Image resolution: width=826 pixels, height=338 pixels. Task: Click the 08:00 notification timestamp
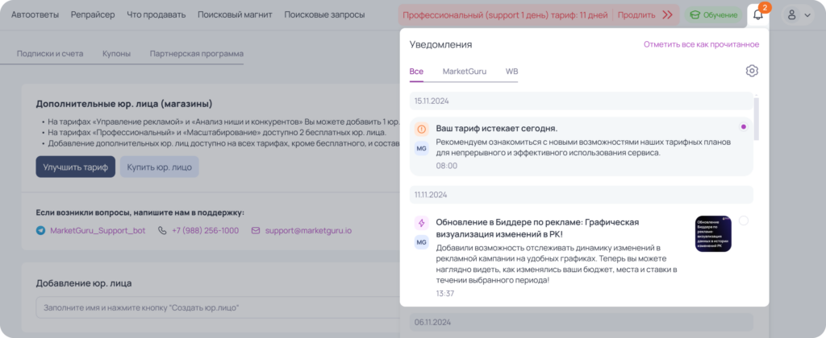click(x=446, y=166)
